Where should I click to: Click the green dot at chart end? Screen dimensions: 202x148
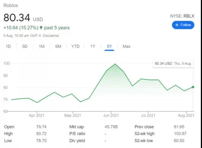click(x=193, y=87)
